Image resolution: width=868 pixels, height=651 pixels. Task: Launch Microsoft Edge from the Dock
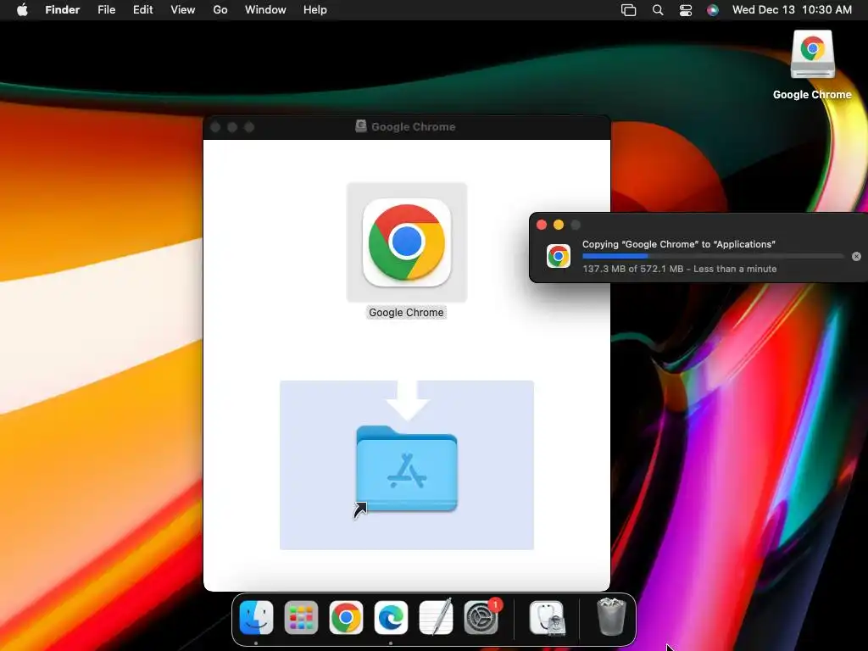pos(391,617)
